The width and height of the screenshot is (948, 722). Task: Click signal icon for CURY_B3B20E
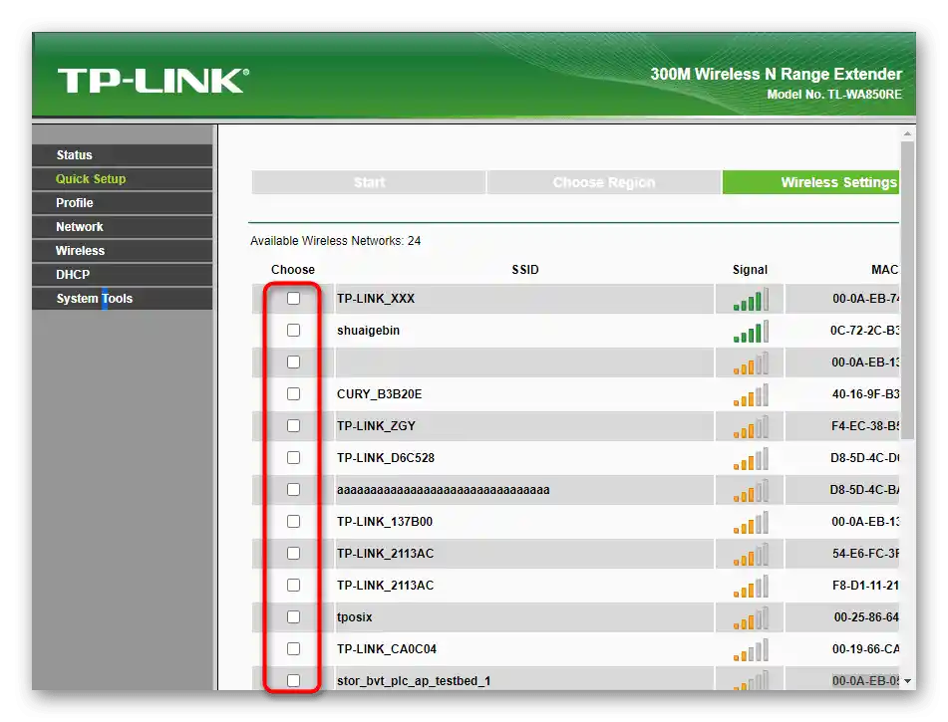[x=751, y=395]
